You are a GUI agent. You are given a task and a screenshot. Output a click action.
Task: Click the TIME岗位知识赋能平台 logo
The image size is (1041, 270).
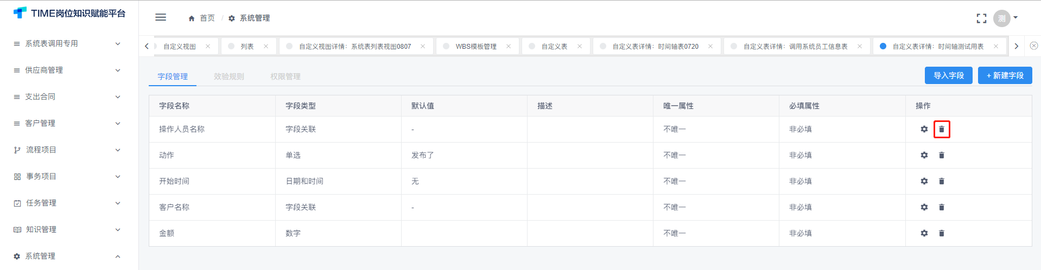click(69, 13)
